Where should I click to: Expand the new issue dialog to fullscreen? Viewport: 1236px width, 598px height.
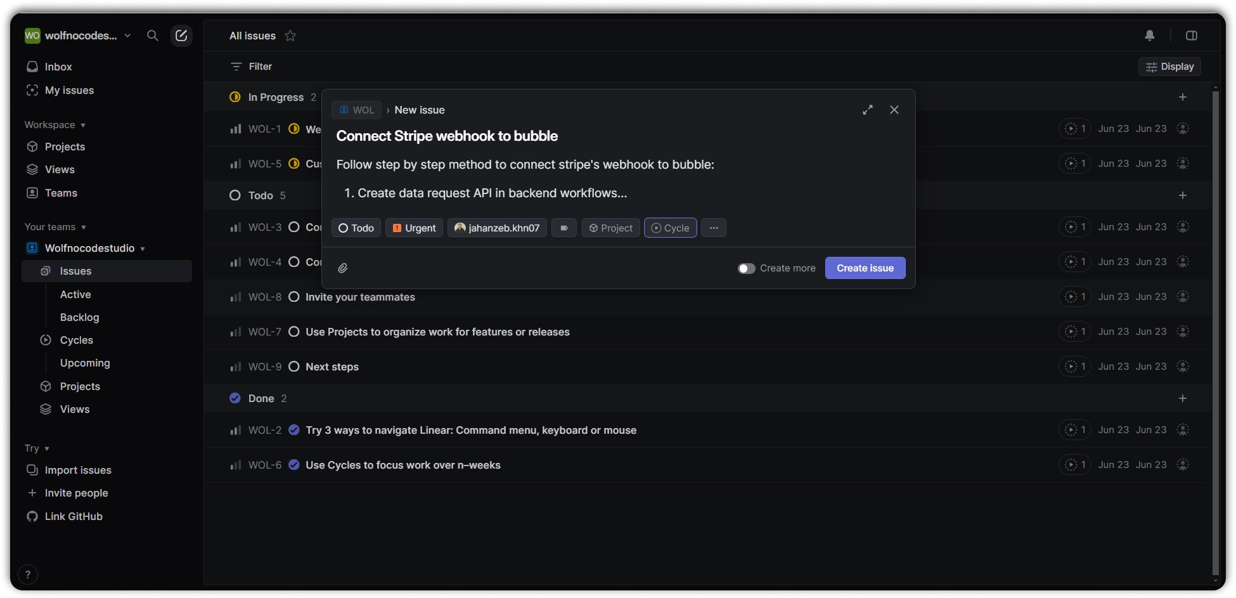pos(868,110)
